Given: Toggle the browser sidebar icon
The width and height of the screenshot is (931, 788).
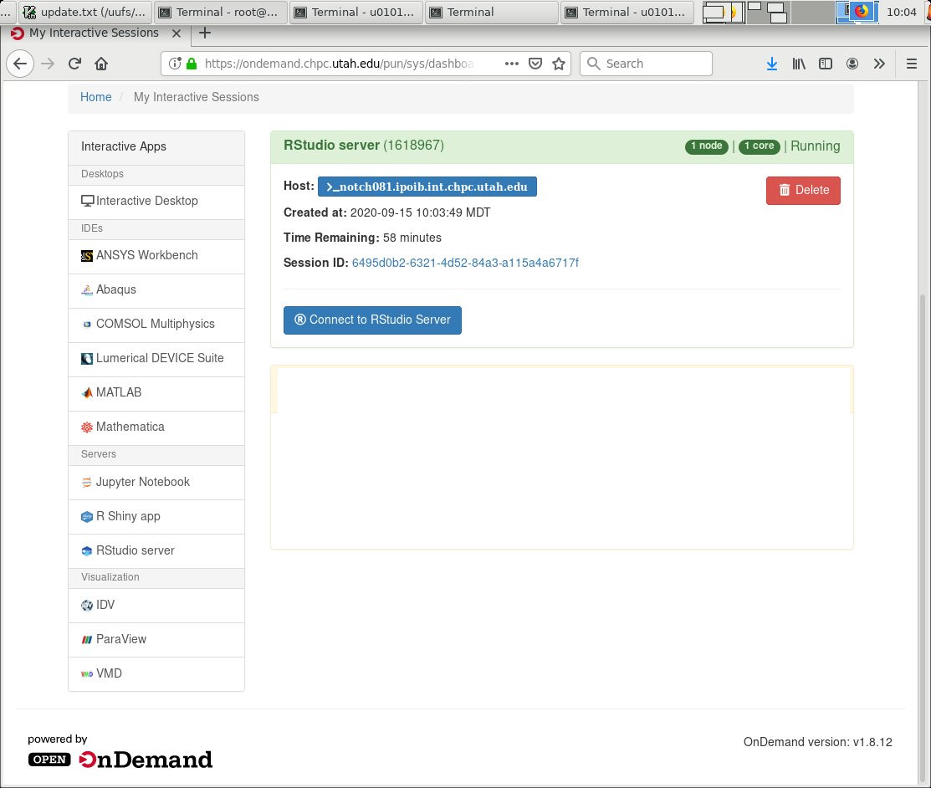Looking at the screenshot, I should tap(826, 64).
